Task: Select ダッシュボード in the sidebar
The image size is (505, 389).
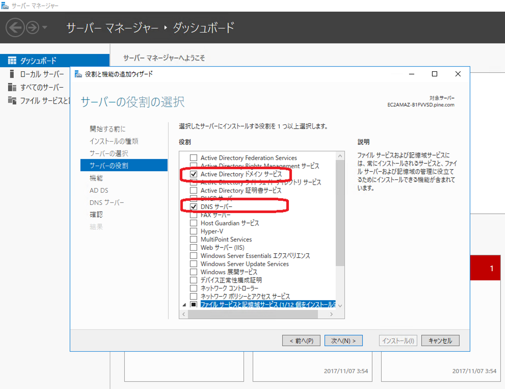Action: [55, 61]
